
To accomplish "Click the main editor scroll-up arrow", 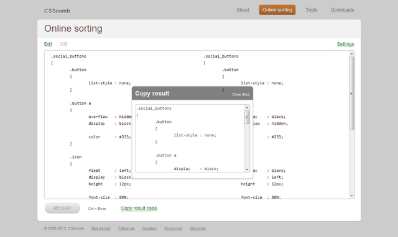I will pyautogui.click(x=352, y=54).
